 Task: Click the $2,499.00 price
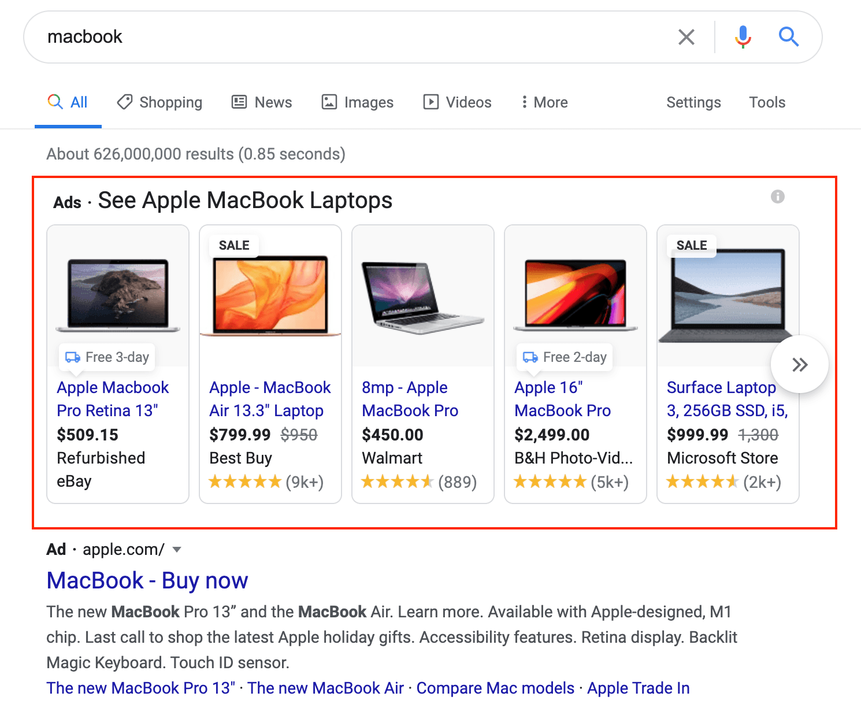pyautogui.click(x=552, y=435)
